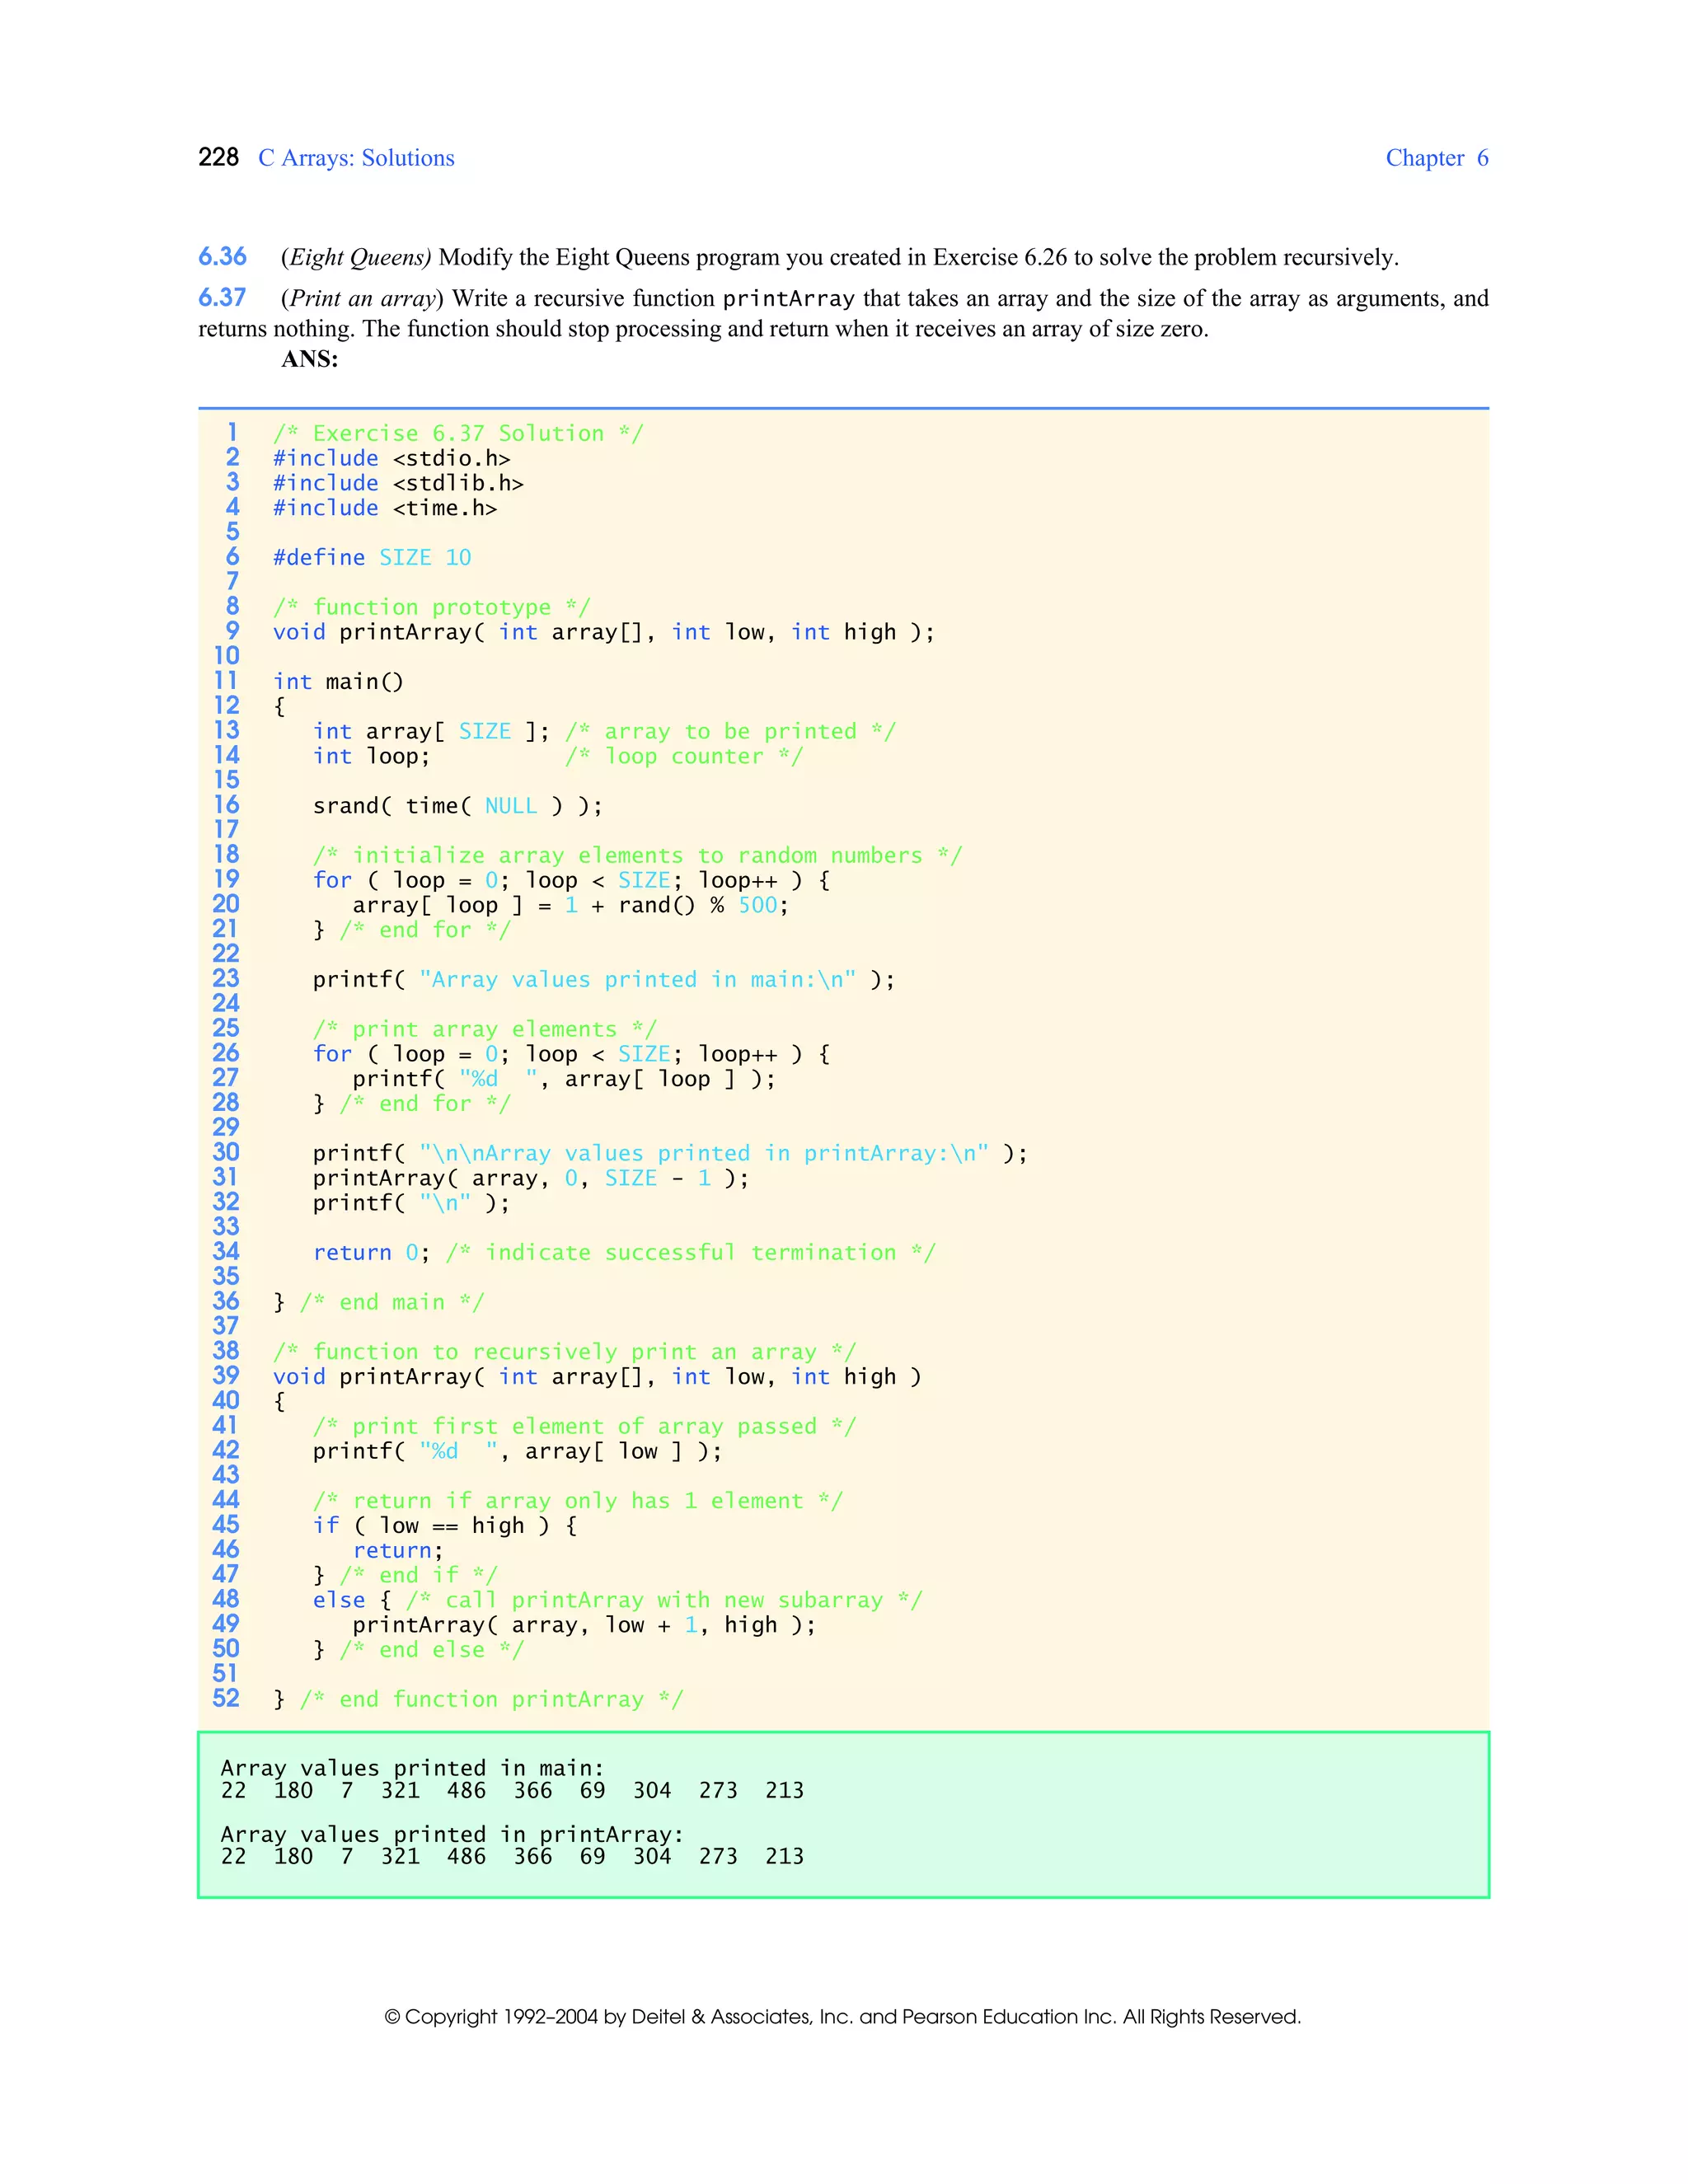Image resolution: width=1688 pixels, height=2184 pixels.
Task: Click the '#include <stdio.h>' line
Action: click(x=391, y=458)
